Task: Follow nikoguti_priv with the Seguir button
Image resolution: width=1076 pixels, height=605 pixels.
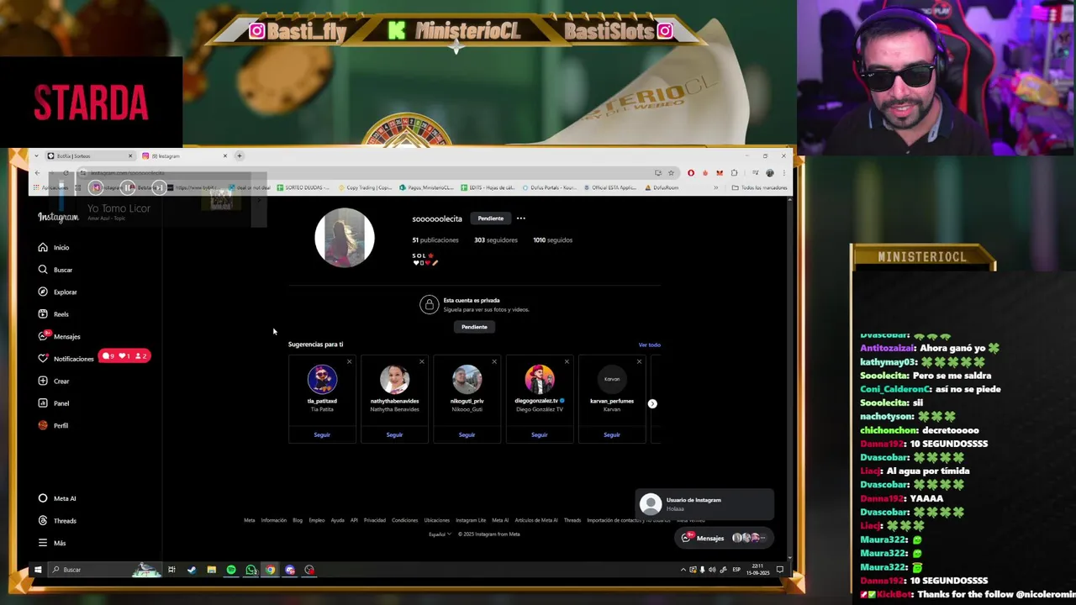Action: (x=467, y=434)
